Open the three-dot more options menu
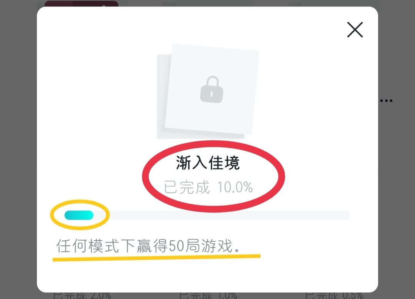Image resolution: width=415 pixels, height=299 pixels. [x=386, y=101]
